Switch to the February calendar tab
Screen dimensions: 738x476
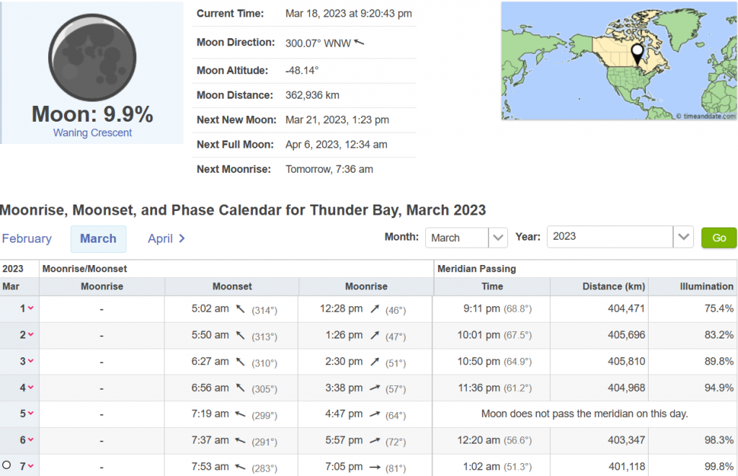click(x=27, y=238)
